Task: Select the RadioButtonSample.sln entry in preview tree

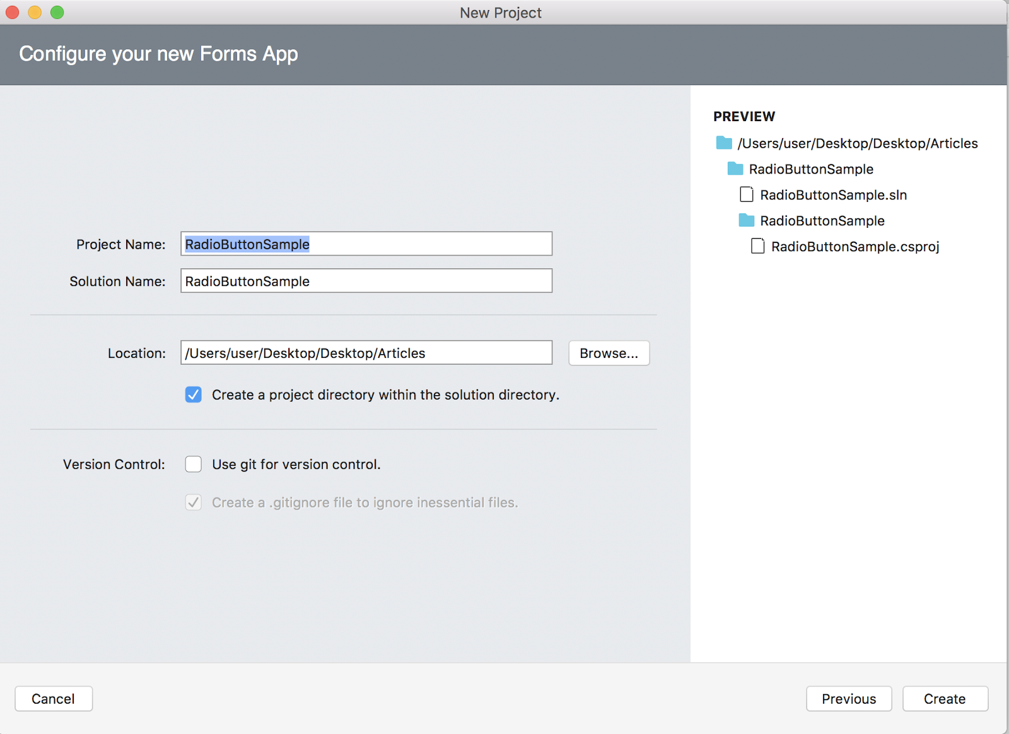Action: click(832, 194)
